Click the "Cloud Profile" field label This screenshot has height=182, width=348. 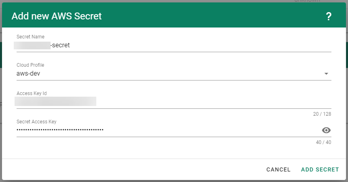point(30,65)
